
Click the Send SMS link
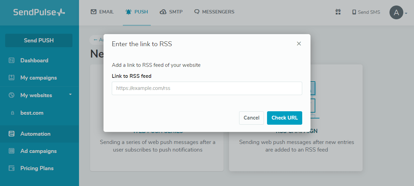click(366, 12)
